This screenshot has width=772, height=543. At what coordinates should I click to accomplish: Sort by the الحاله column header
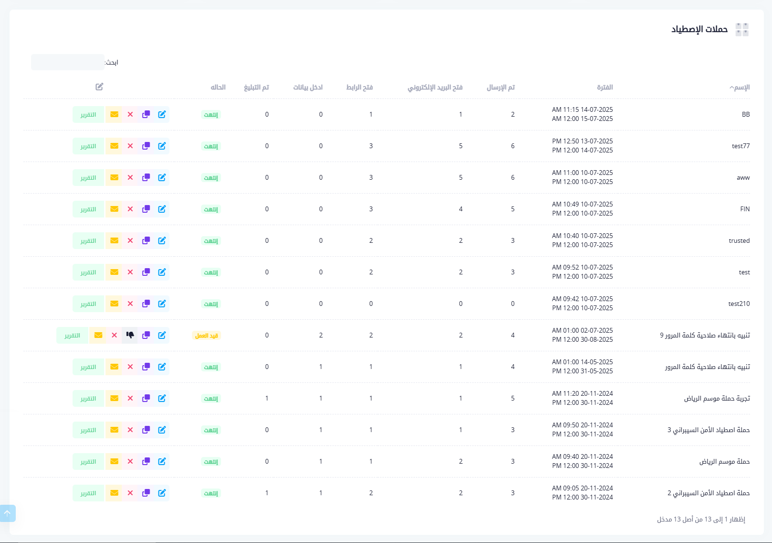218,87
